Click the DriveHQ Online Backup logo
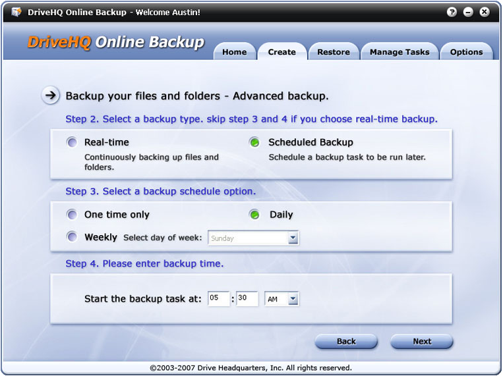The image size is (503, 376). (x=116, y=42)
